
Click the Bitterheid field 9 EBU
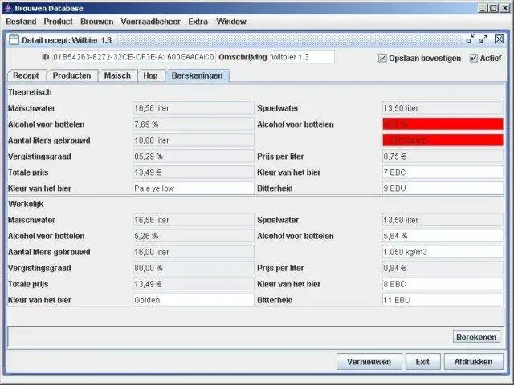click(x=443, y=188)
